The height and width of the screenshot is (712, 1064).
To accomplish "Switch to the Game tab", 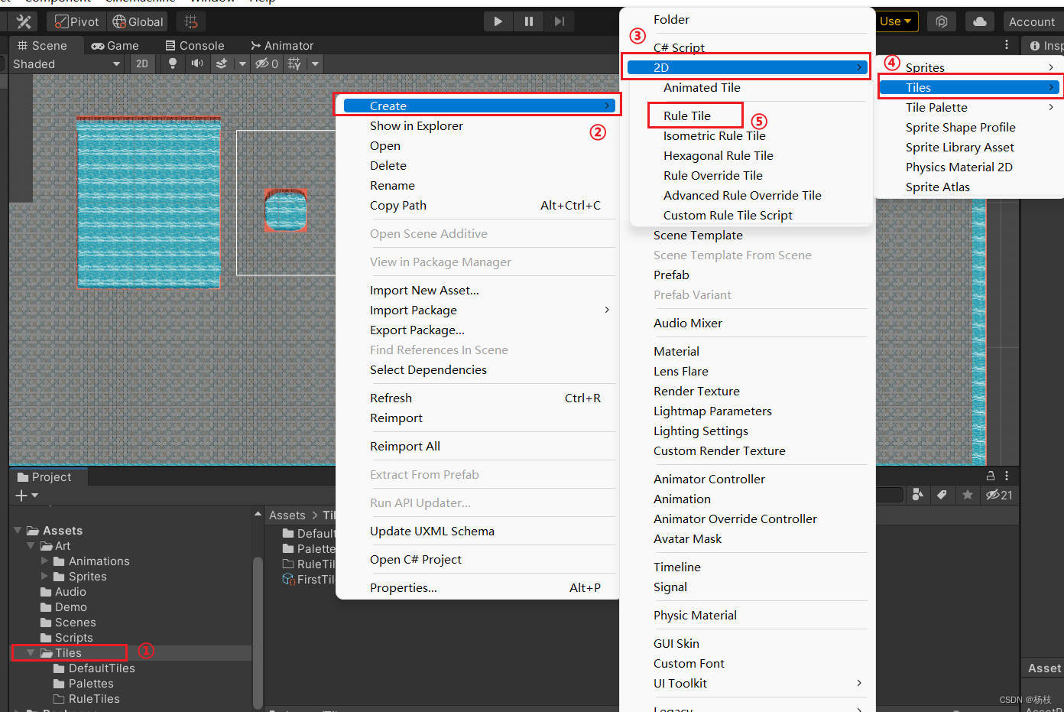I will [x=115, y=46].
